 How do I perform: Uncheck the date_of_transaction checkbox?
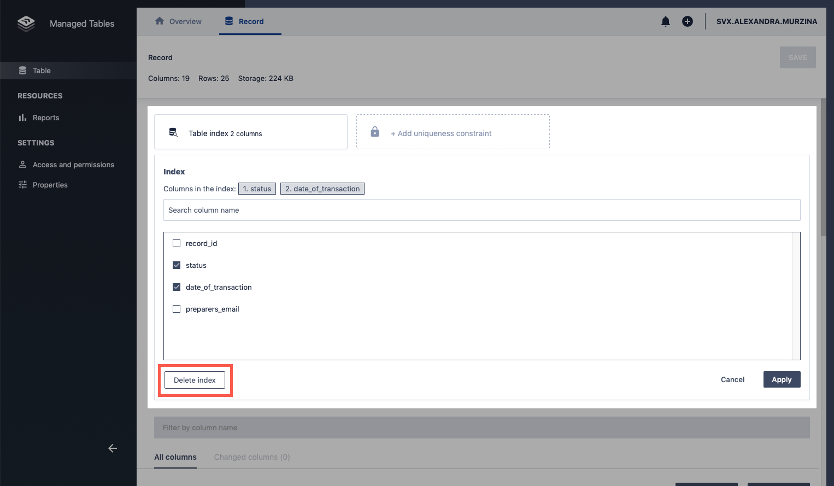click(x=177, y=287)
